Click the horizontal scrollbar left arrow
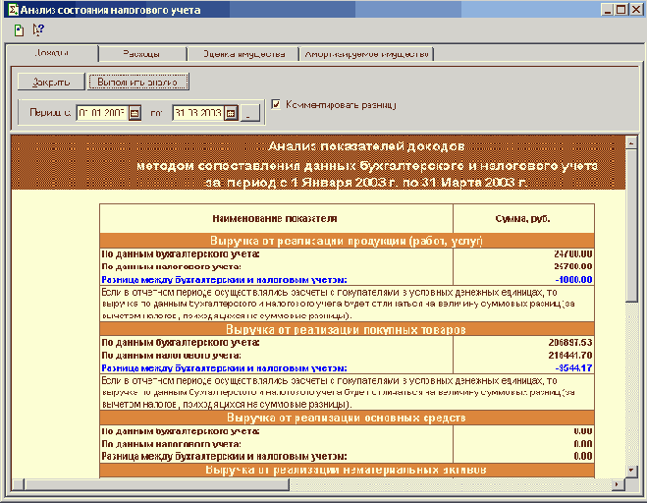 coord(18,484)
